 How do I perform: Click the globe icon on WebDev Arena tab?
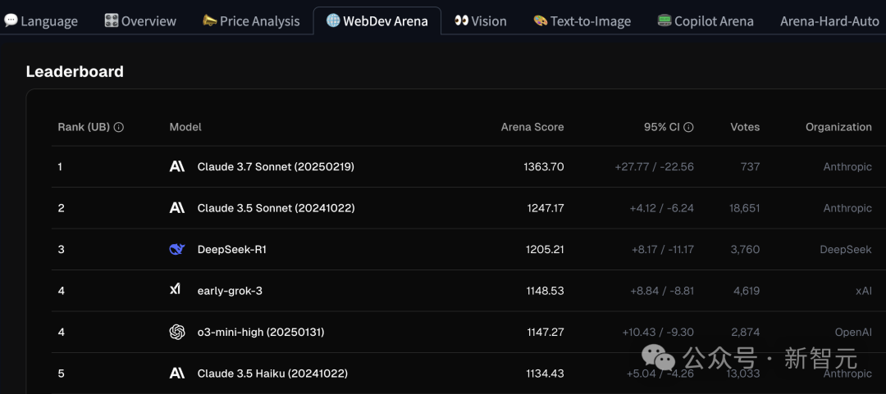pos(333,20)
